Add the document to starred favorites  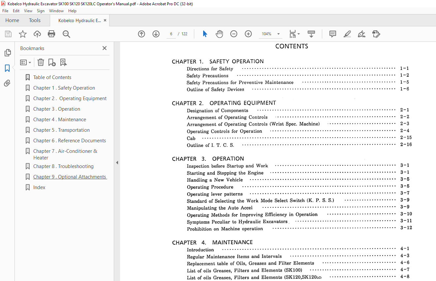[23, 34]
